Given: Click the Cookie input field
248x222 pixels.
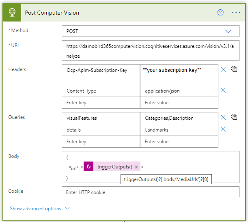Looking at the screenshot, I should [x=150, y=192].
